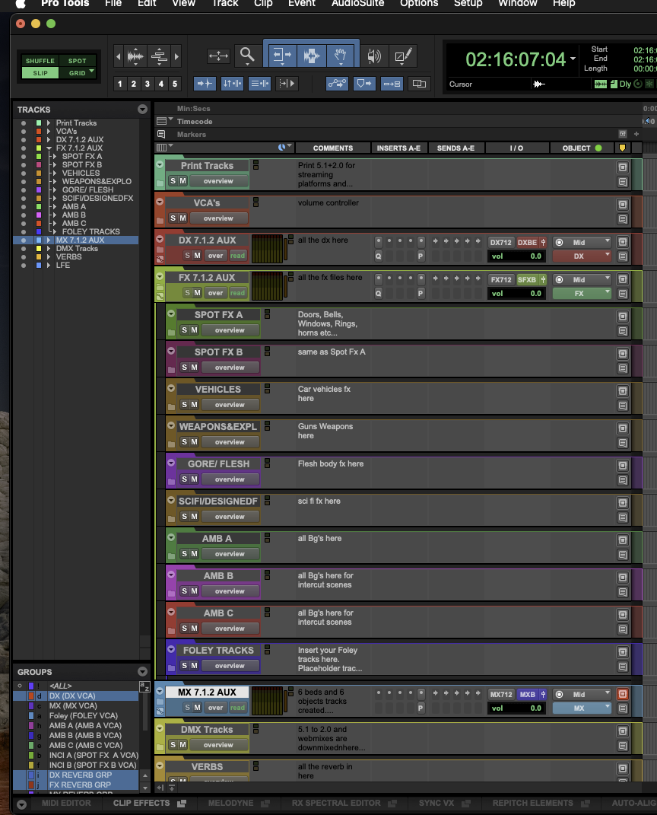657x815 pixels.
Task: Click read automation mode on MX 7.1.2 AUX
Action: (x=237, y=708)
